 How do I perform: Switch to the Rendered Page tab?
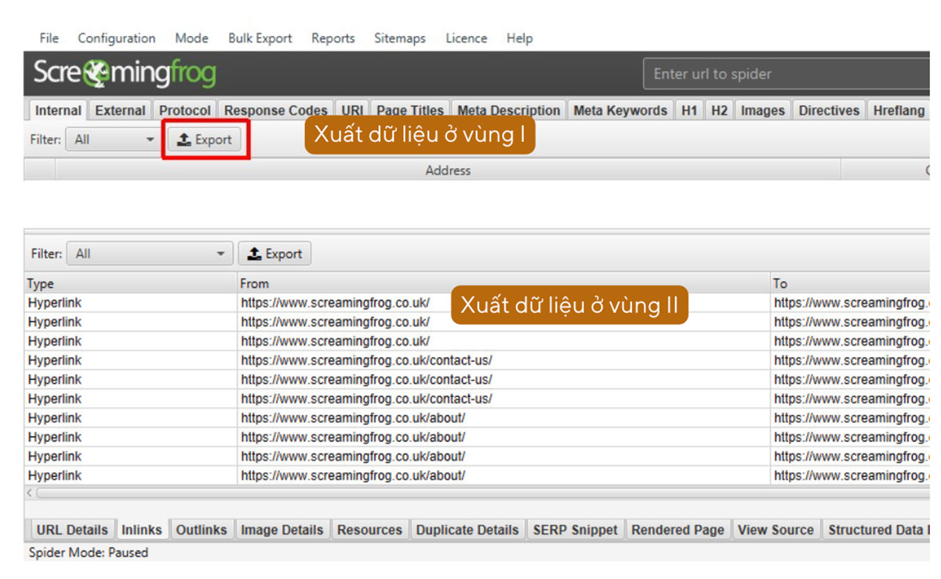678,530
